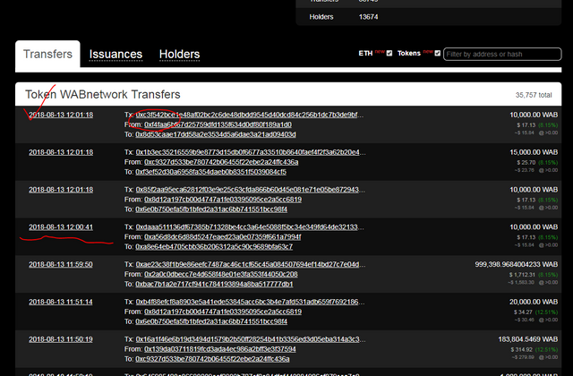This screenshot has width=573, height=376.
Task: Open timestamp 2018-08-13 11:50:19
Action: pyautogui.click(x=61, y=339)
